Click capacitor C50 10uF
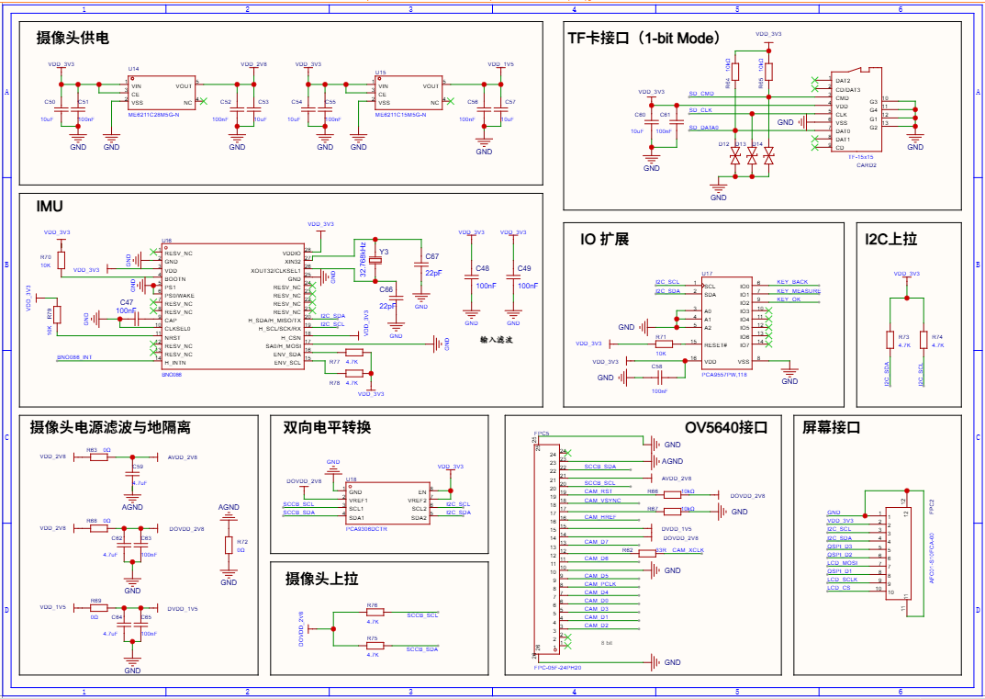This screenshot has height=699, width=985. pyautogui.click(x=61, y=110)
